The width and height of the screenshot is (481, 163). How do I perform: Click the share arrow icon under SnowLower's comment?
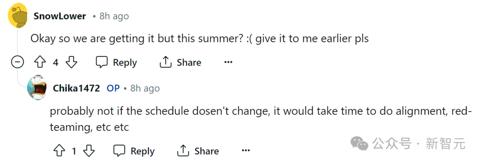coord(165,62)
